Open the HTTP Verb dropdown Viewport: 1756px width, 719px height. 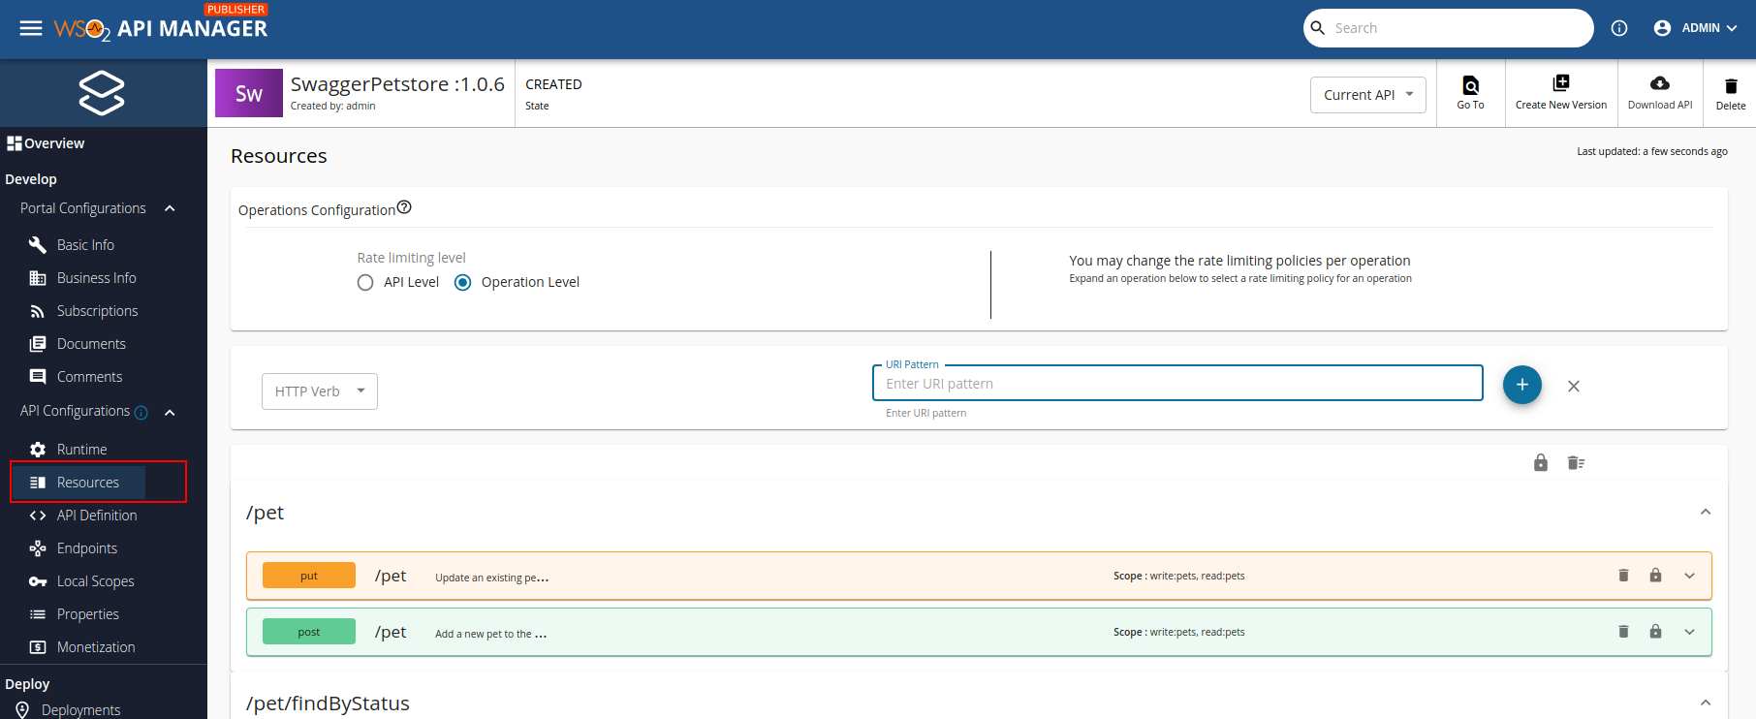point(319,391)
